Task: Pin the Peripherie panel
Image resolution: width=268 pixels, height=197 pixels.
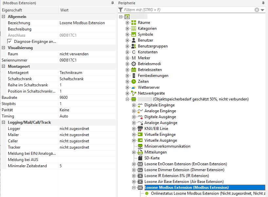Action: point(263,3)
